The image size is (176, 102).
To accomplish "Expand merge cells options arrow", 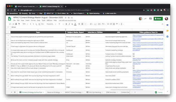I will pyautogui.click(x=88, y=24).
